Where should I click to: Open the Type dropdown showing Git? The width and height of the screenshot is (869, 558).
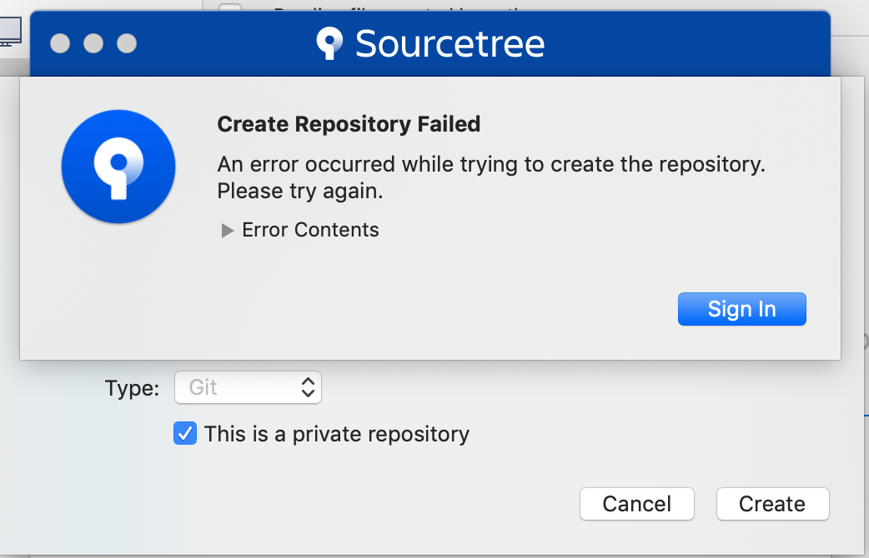248,387
